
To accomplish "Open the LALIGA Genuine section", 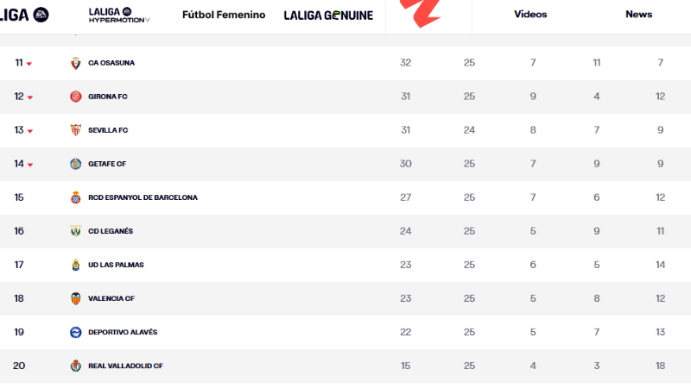I will pos(328,16).
